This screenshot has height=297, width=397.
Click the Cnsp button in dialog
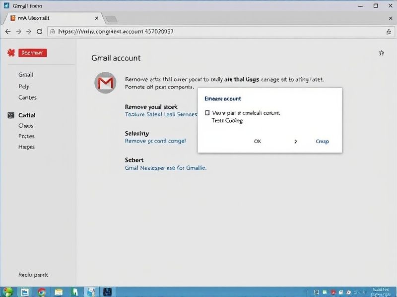[x=322, y=142]
